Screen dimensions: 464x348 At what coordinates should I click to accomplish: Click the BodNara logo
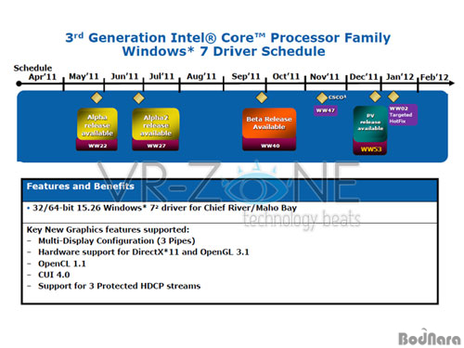point(430,338)
